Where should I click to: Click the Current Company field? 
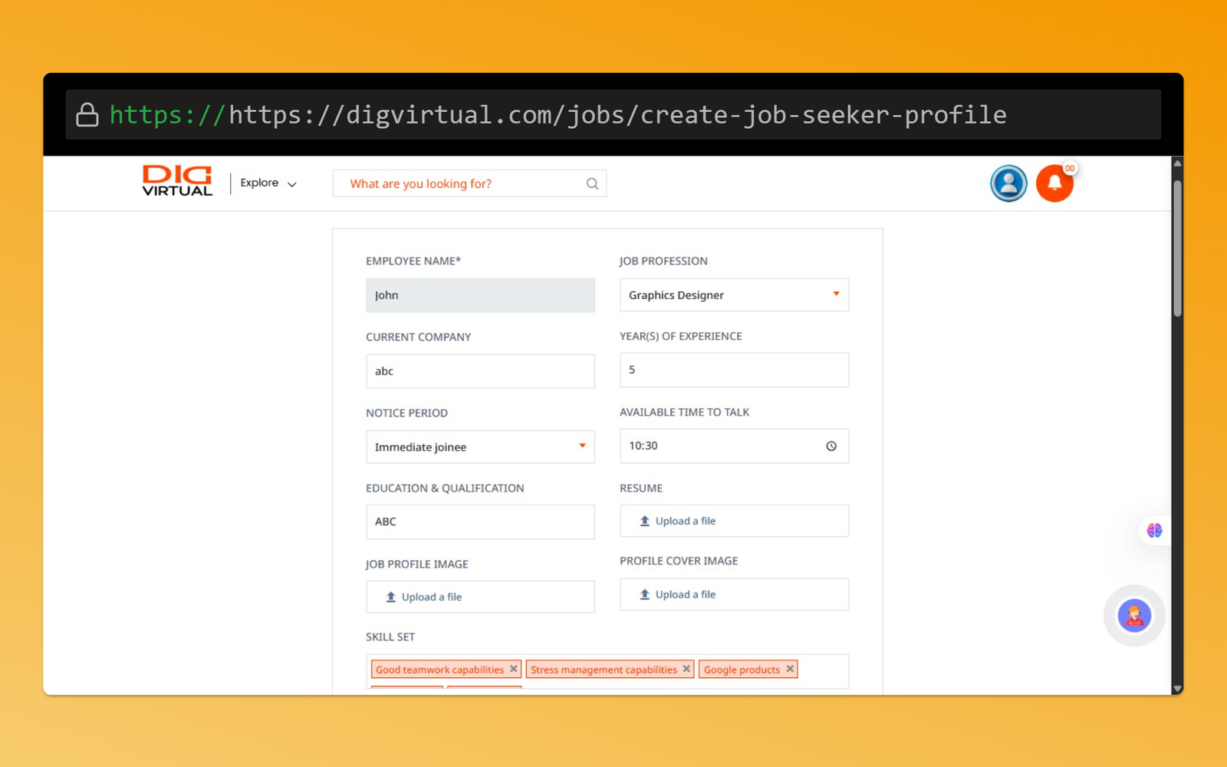tap(480, 371)
